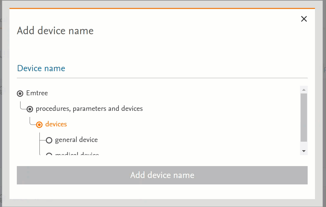Click scrollbar track below the thumb
Screen dimensions: 326x207
[304, 145]
